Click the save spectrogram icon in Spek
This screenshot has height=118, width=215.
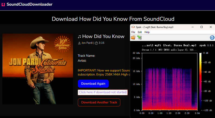139,37
